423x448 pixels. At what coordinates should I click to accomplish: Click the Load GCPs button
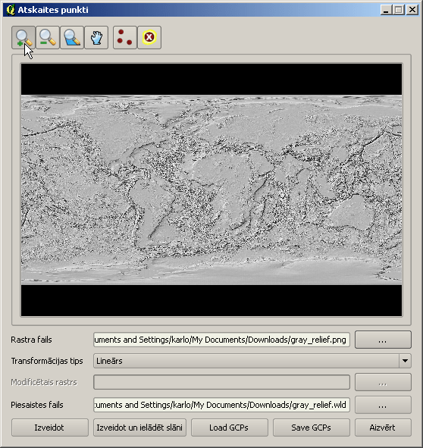[230, 428]
